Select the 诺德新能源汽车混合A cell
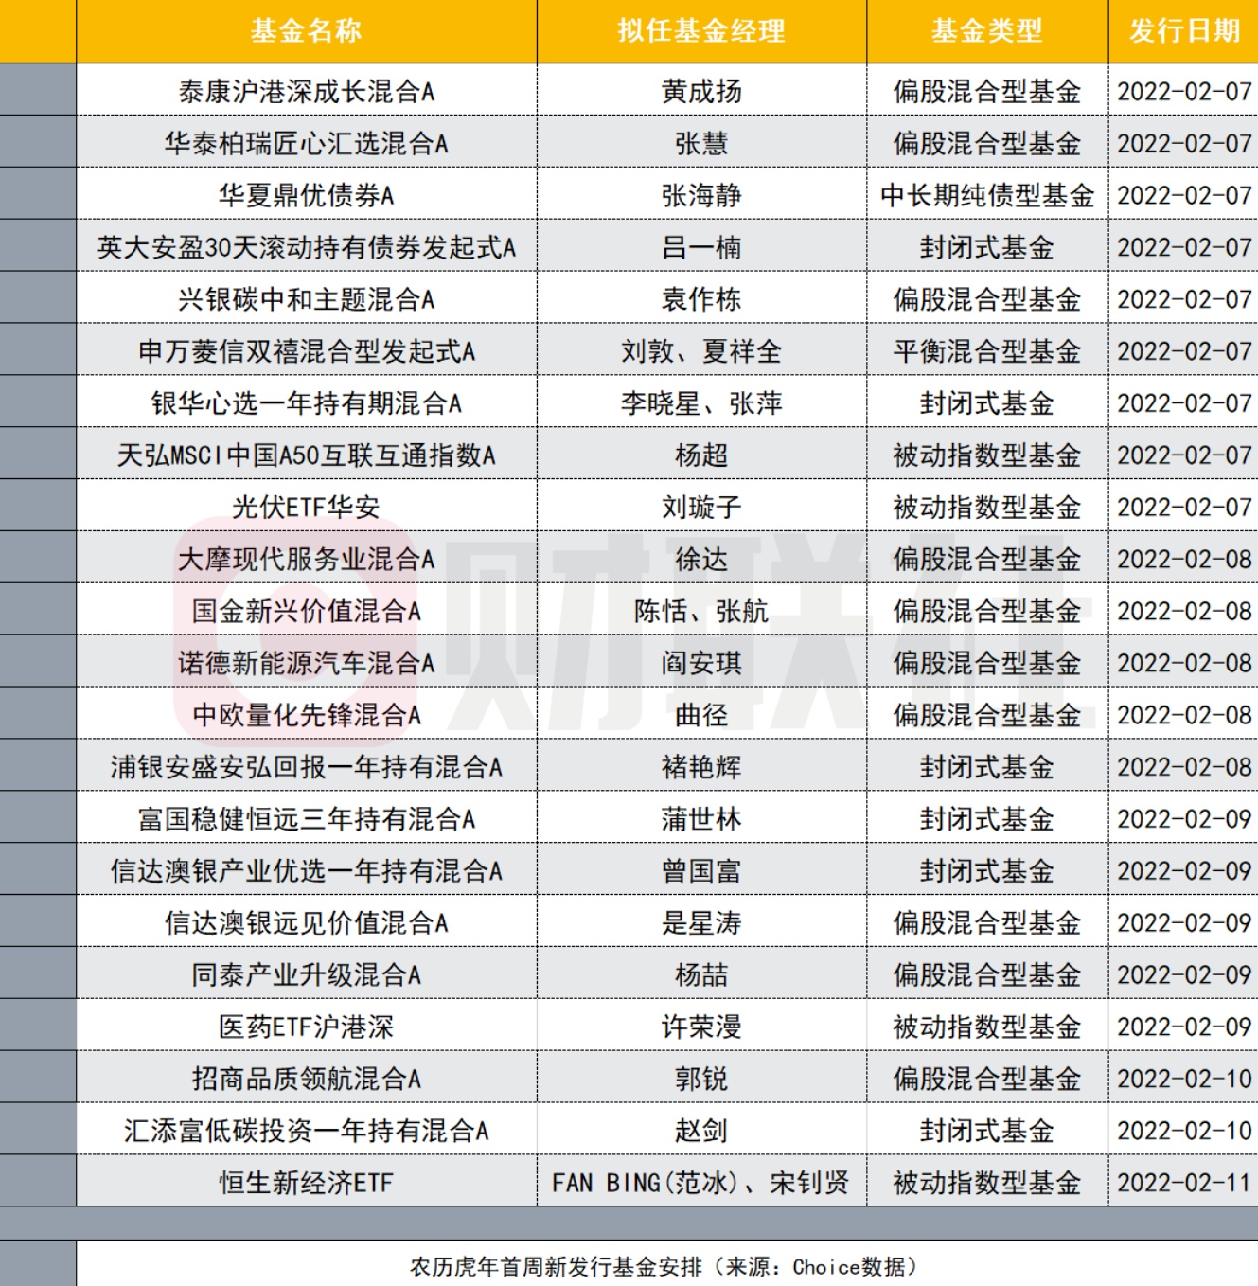The width and height of the screenshot is (1258, 1286). click(x=307, y=663)
